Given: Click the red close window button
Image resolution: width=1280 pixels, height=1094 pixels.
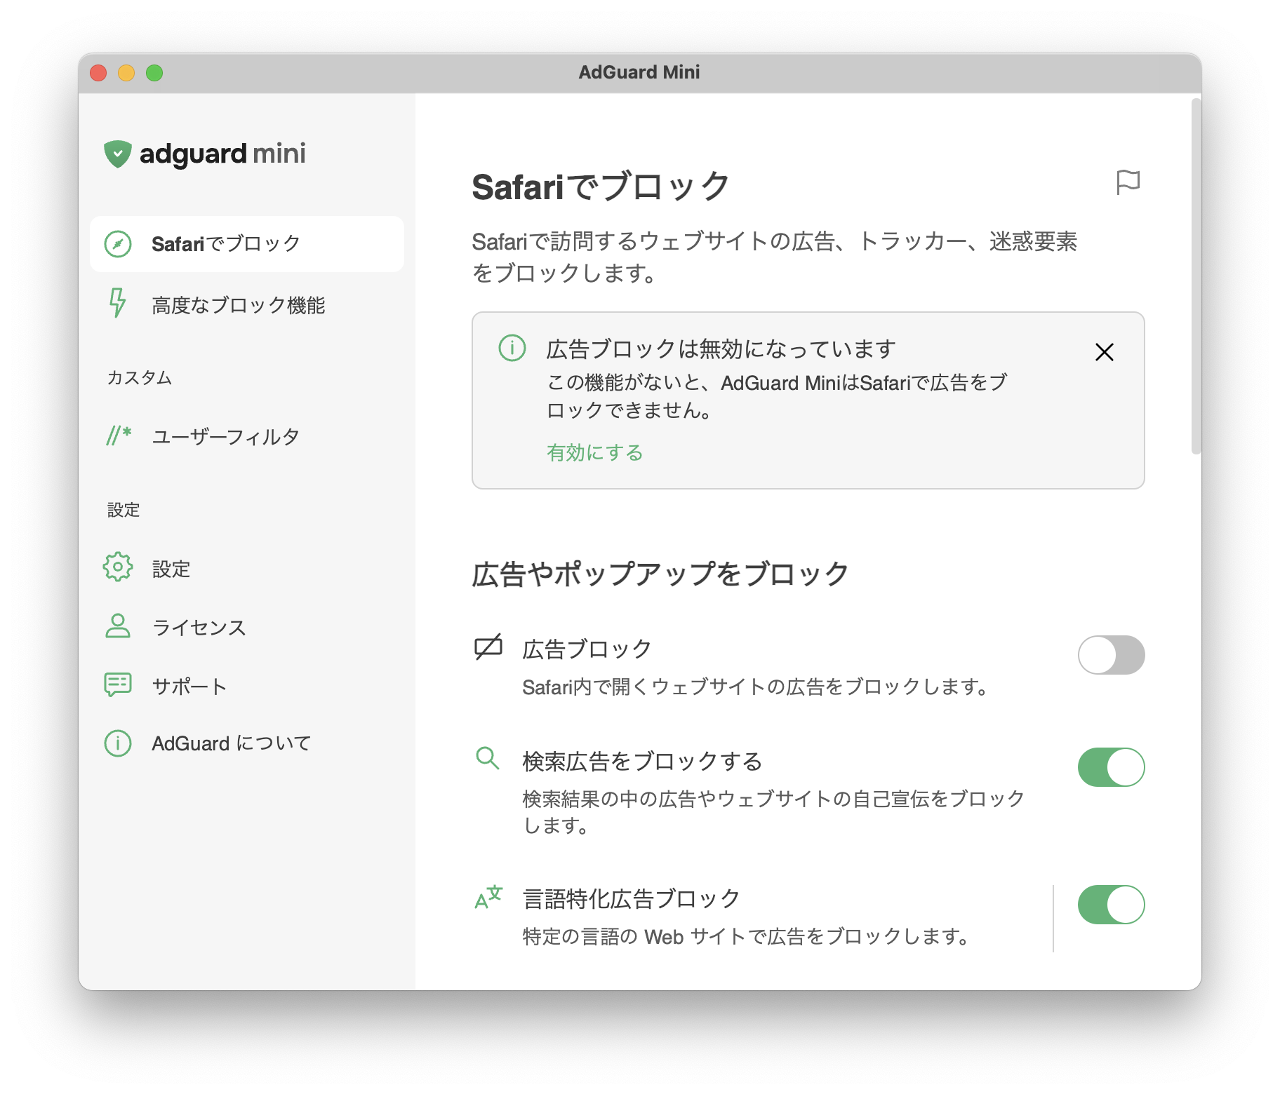Looking at the screenshot, I should coord(98,73).
